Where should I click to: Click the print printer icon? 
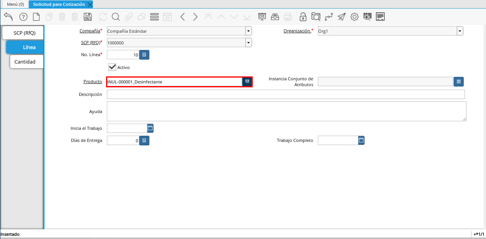[x=288, y=17]
